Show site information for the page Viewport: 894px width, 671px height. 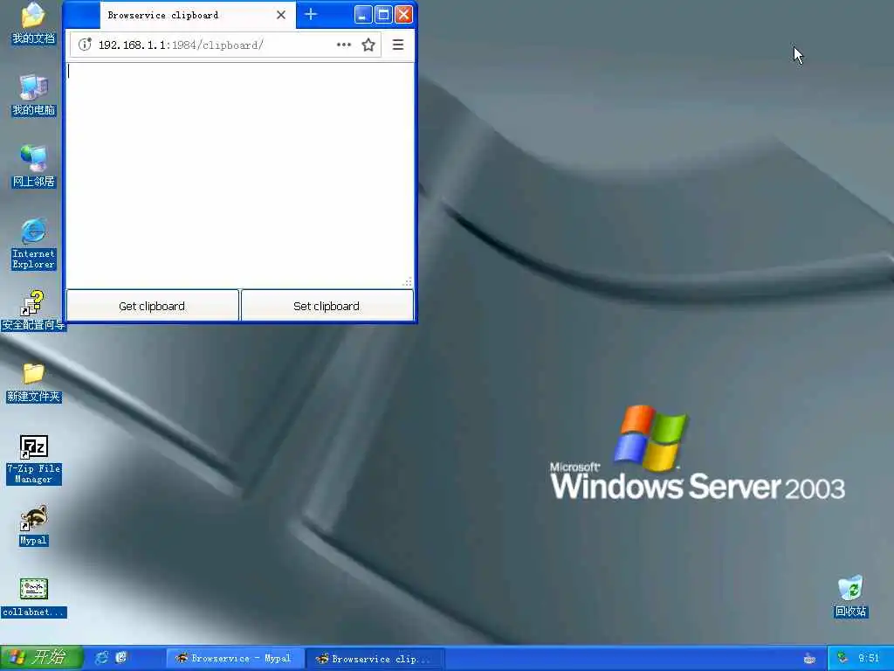click(x=85, y=45)
